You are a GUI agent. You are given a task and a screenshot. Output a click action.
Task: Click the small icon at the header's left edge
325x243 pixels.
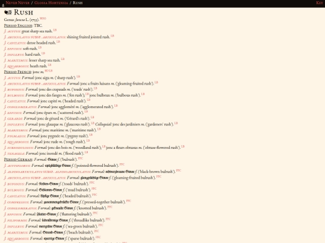[x=3, y=5]
